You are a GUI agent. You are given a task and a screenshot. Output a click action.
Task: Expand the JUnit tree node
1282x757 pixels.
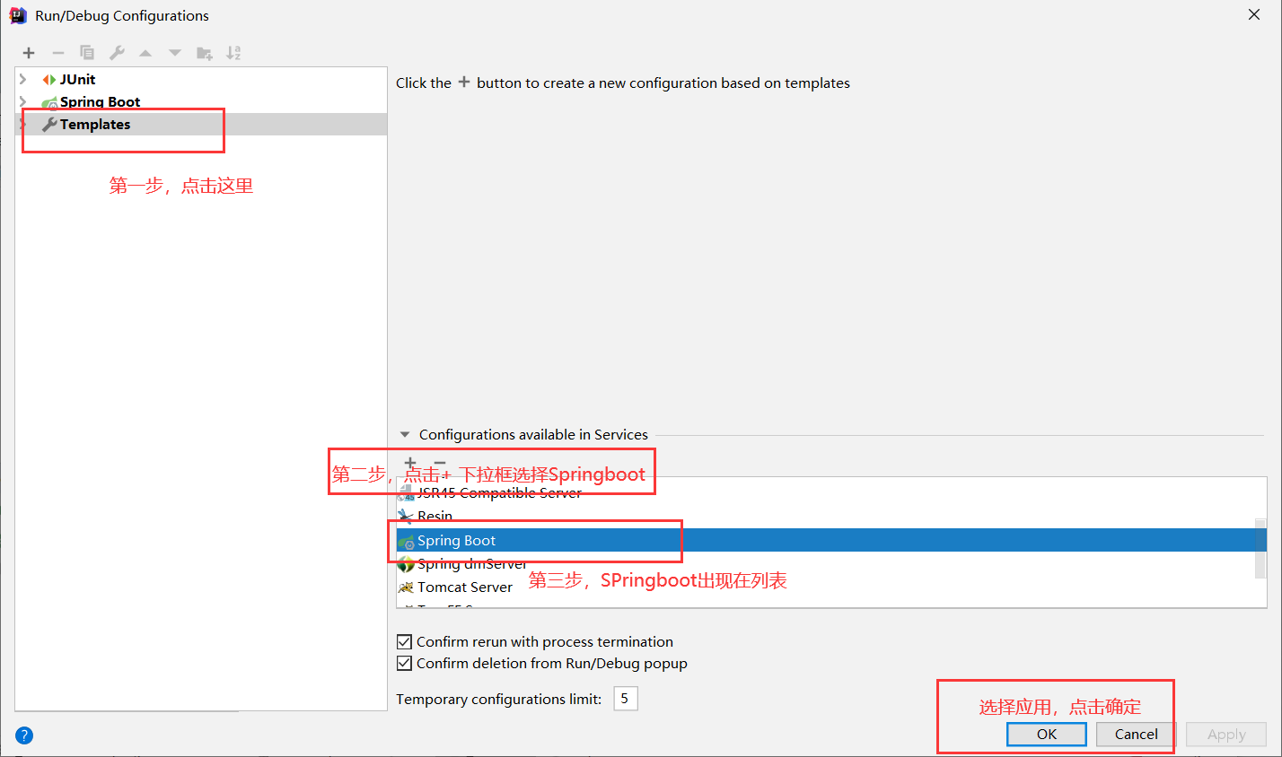pyautogui.click(x=23, y=79)
